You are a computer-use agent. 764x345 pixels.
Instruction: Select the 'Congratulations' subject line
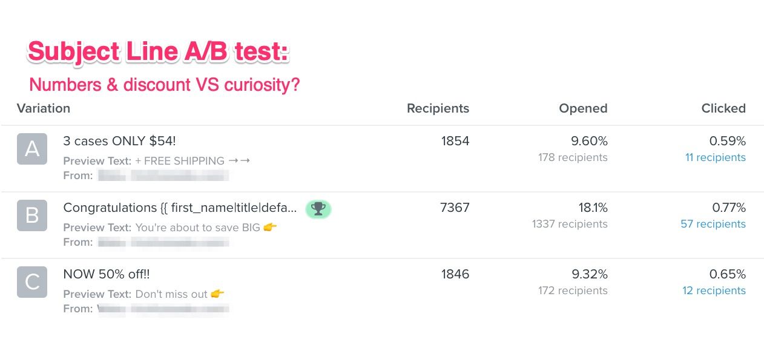pos(180,208)
